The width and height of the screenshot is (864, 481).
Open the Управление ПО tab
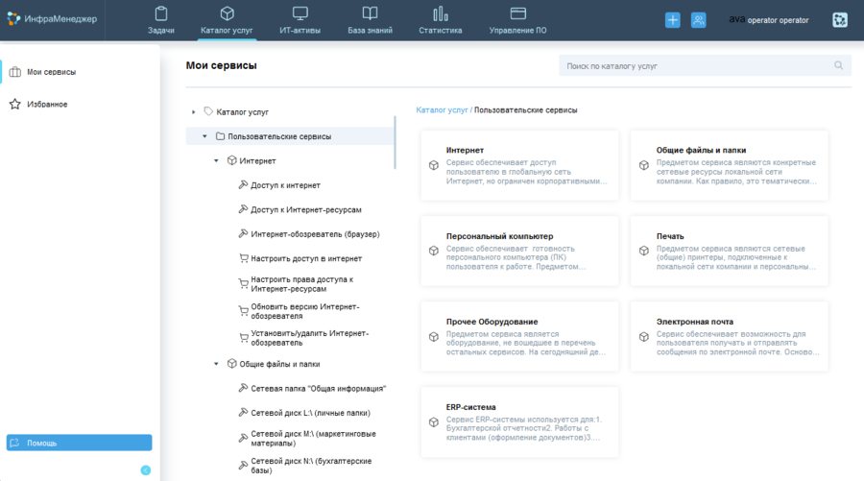click(518, 20)
